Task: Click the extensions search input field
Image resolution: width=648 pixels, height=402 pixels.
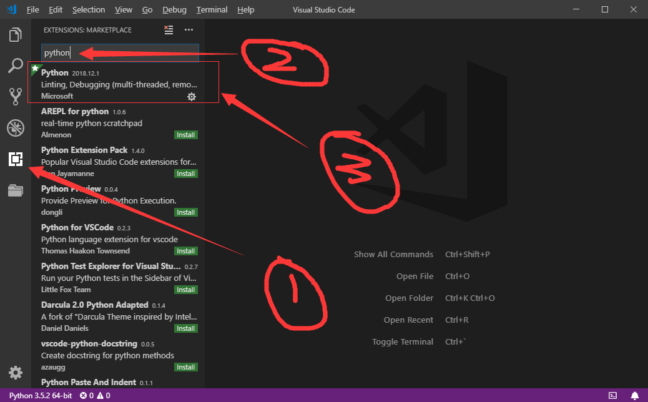Action: tap(120, 53)
